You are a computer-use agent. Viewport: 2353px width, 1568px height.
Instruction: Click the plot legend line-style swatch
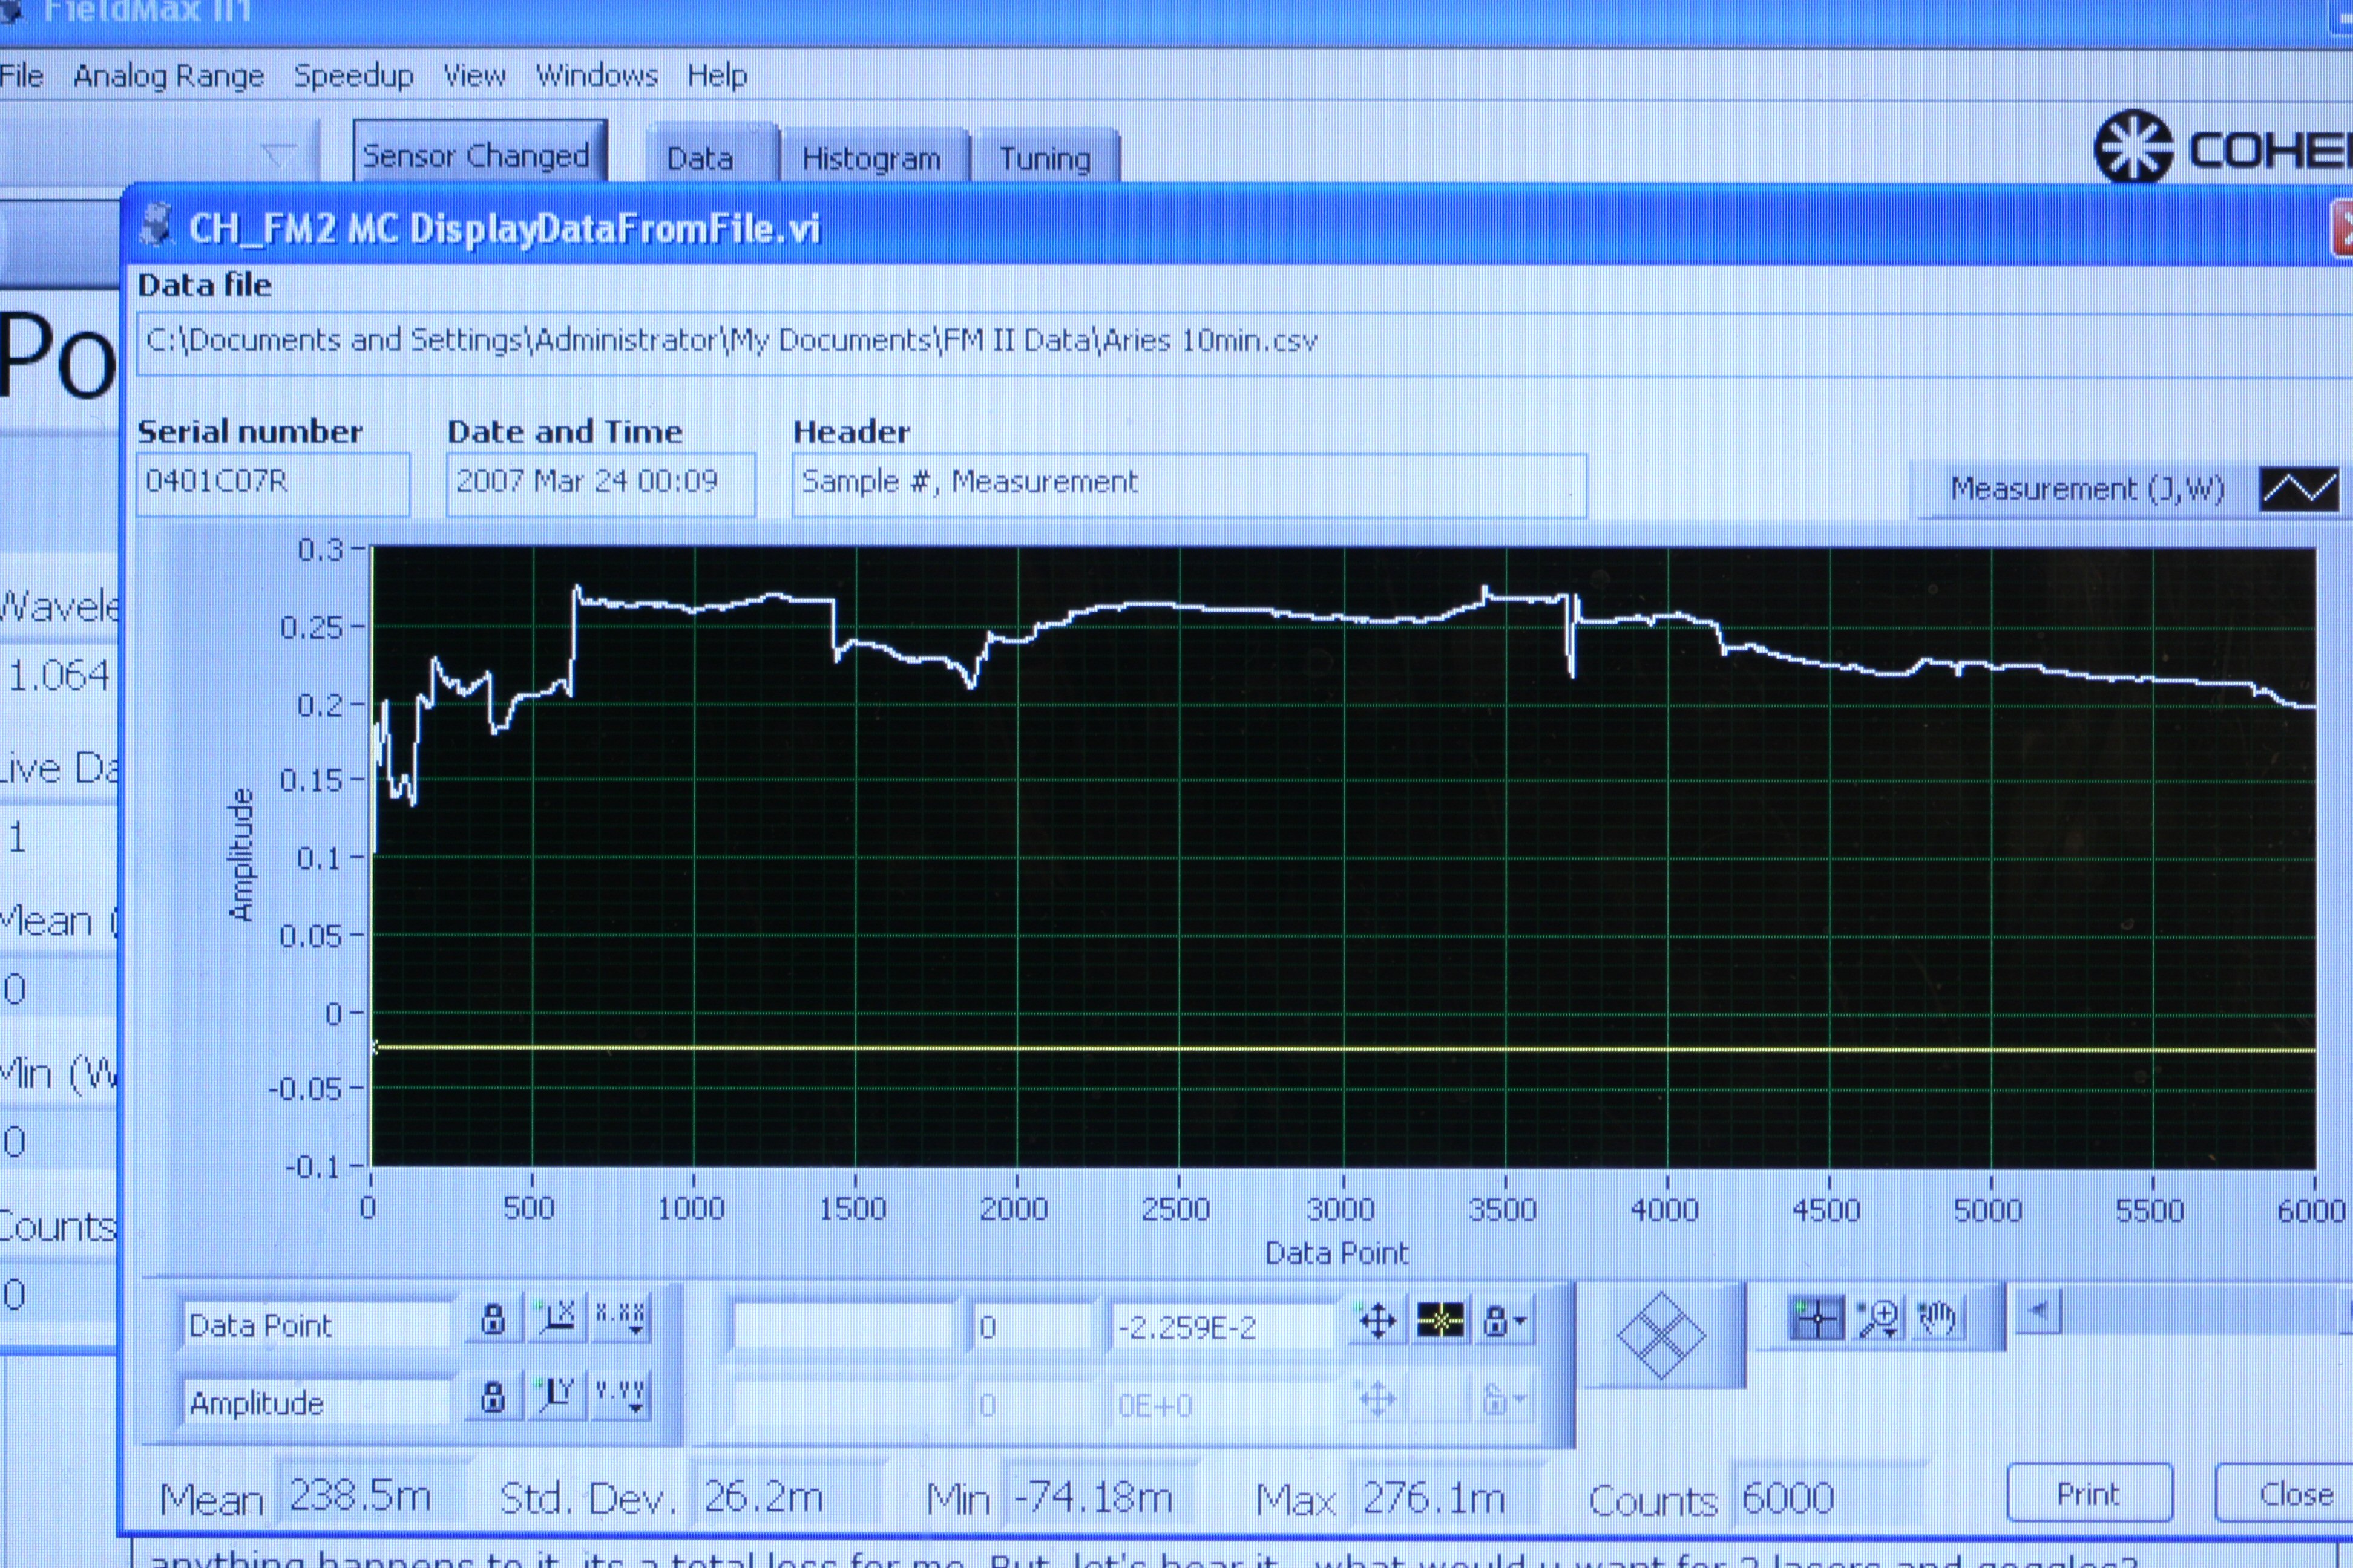[x=2298, y=489]
